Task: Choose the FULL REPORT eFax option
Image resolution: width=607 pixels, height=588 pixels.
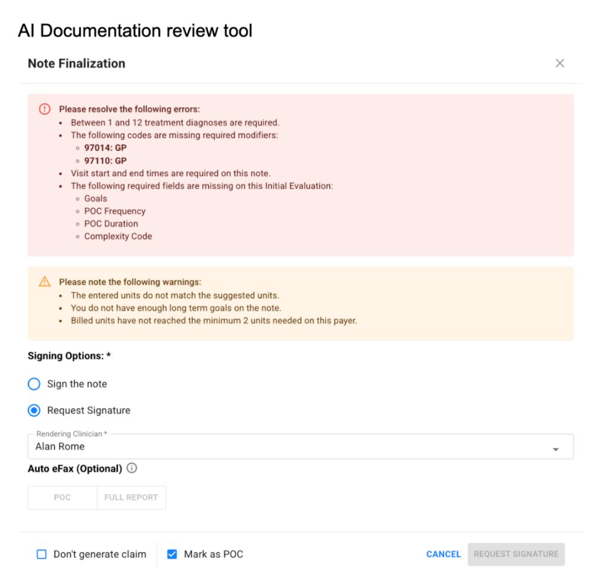Action: click(131, 497)
